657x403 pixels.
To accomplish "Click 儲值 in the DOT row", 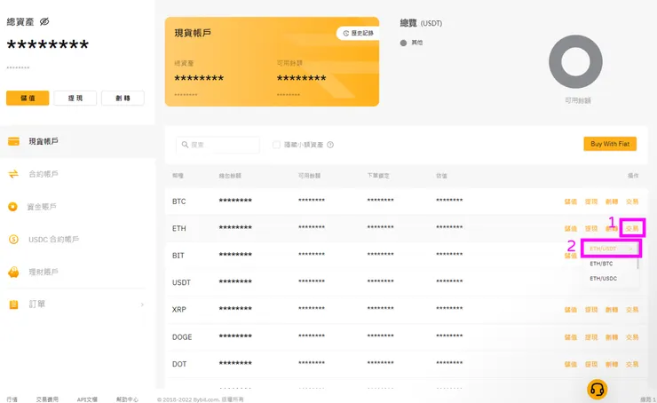I will [x=570, y=364].
